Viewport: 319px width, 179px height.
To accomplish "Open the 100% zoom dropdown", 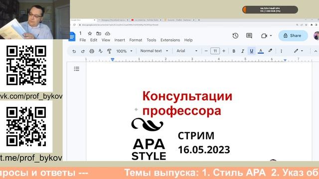I will click(x=124, y=51).
